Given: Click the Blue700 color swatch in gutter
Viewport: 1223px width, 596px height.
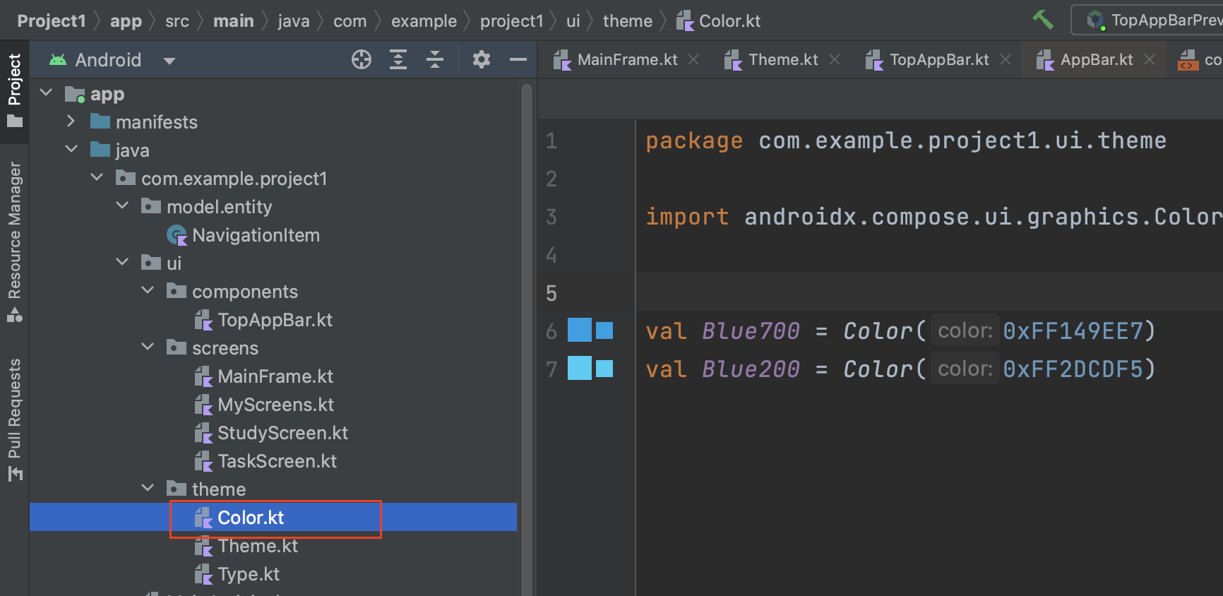Looking at the screenshot, I should tap(580, 330).
